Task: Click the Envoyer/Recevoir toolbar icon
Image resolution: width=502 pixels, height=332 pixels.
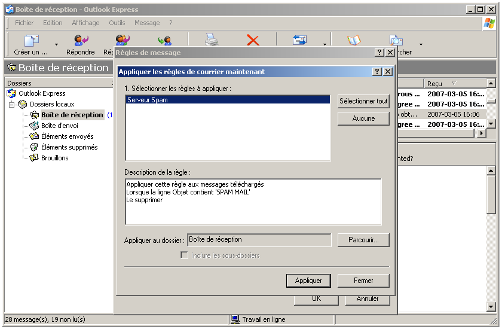Action: pyautogui.click(x=299, y=40)
